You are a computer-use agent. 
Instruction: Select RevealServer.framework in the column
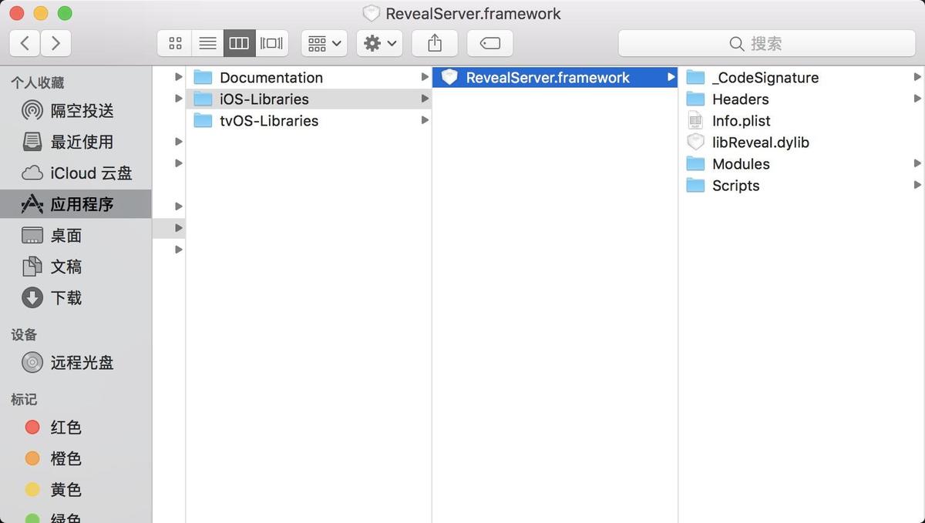[x=555, y=78]
